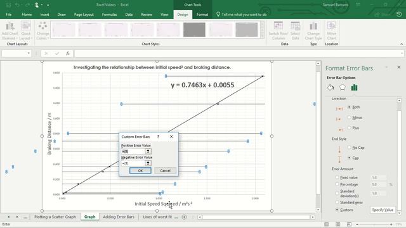
Task: Switch to Page Layout view in status bar
Action: pyautogui.click(x=338, y=224)
